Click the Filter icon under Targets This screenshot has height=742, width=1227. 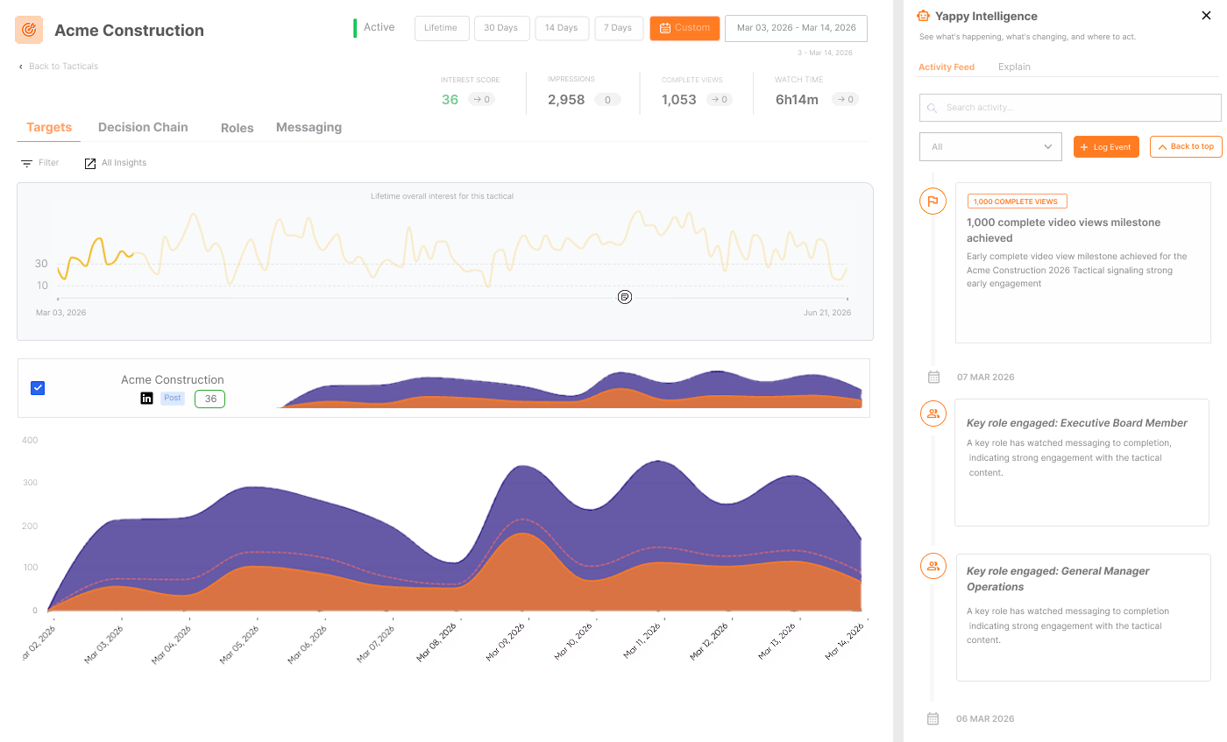[27, 163]
